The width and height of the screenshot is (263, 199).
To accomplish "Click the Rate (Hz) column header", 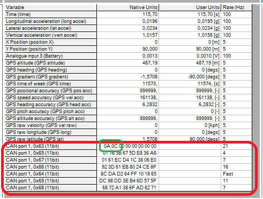I will pos(237,7).
